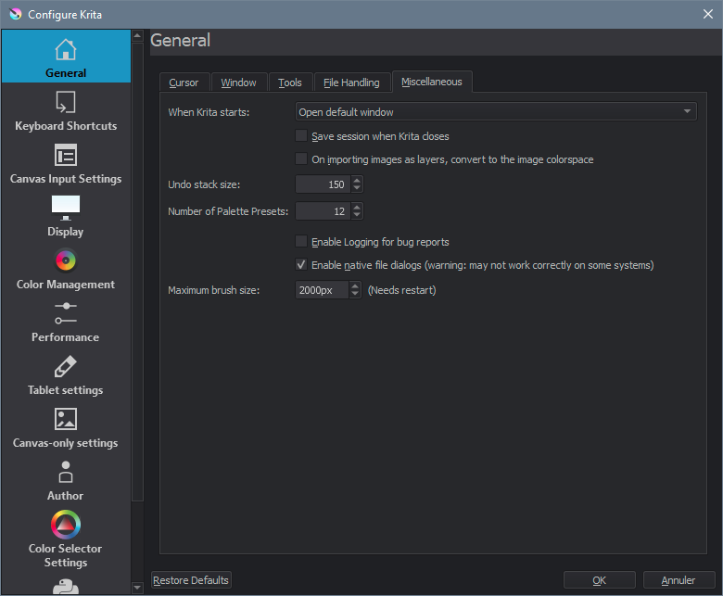Viewport: 723px width, 596px height.
Task: Expand the When Krita starts dropdown
Action: click(x=495, y=112)
